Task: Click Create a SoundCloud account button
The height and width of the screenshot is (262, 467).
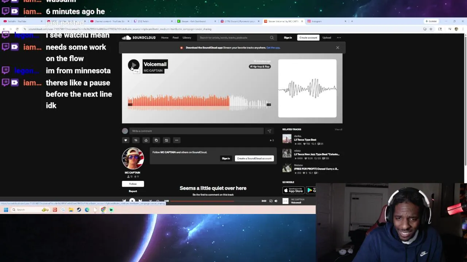Action: point(254,158)
